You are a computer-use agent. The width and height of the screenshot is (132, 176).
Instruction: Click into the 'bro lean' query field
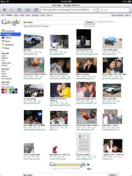(54, 22)
